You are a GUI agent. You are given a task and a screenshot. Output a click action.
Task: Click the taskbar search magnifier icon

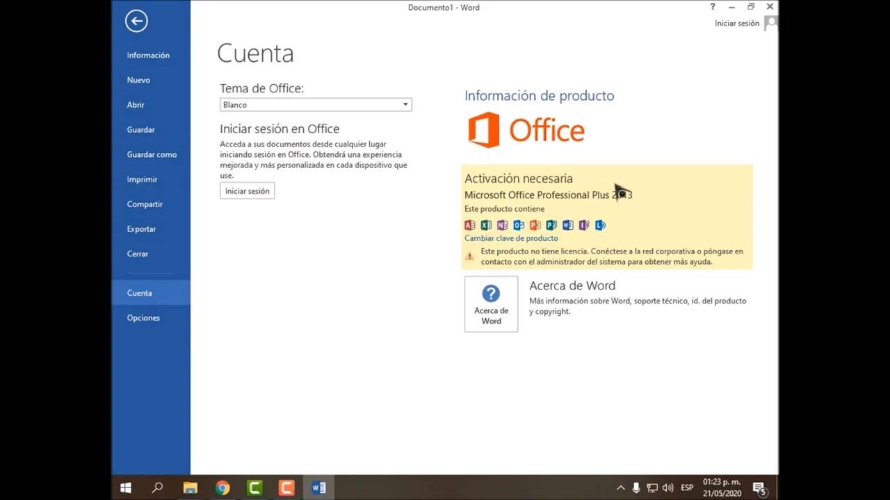tap(158, 488)
